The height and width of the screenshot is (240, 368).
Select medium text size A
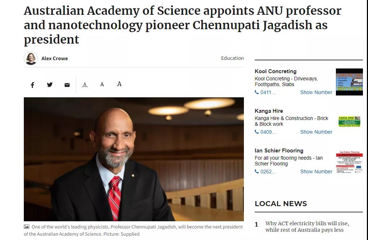point(102,84)
